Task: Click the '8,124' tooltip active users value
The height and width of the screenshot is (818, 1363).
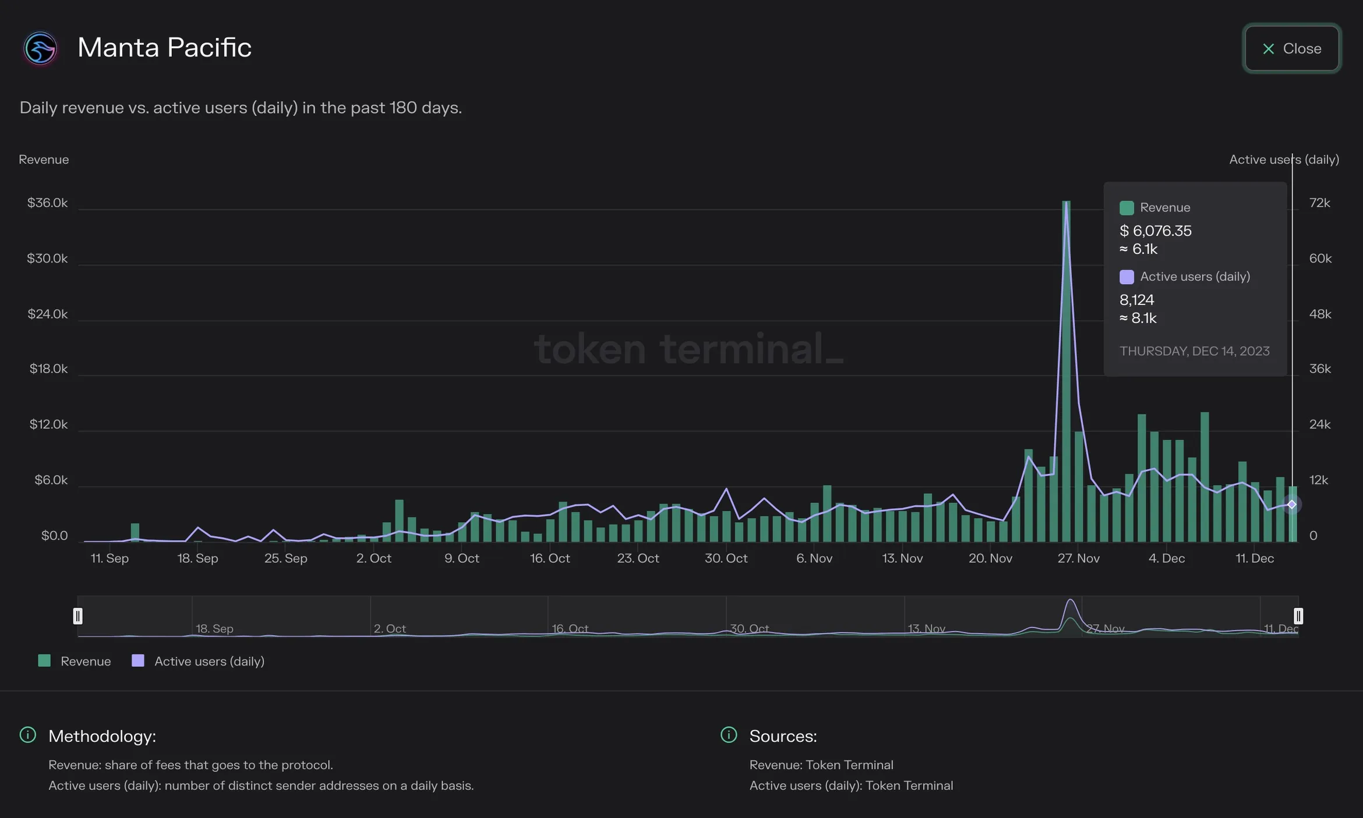Action: pos(1136,300)
